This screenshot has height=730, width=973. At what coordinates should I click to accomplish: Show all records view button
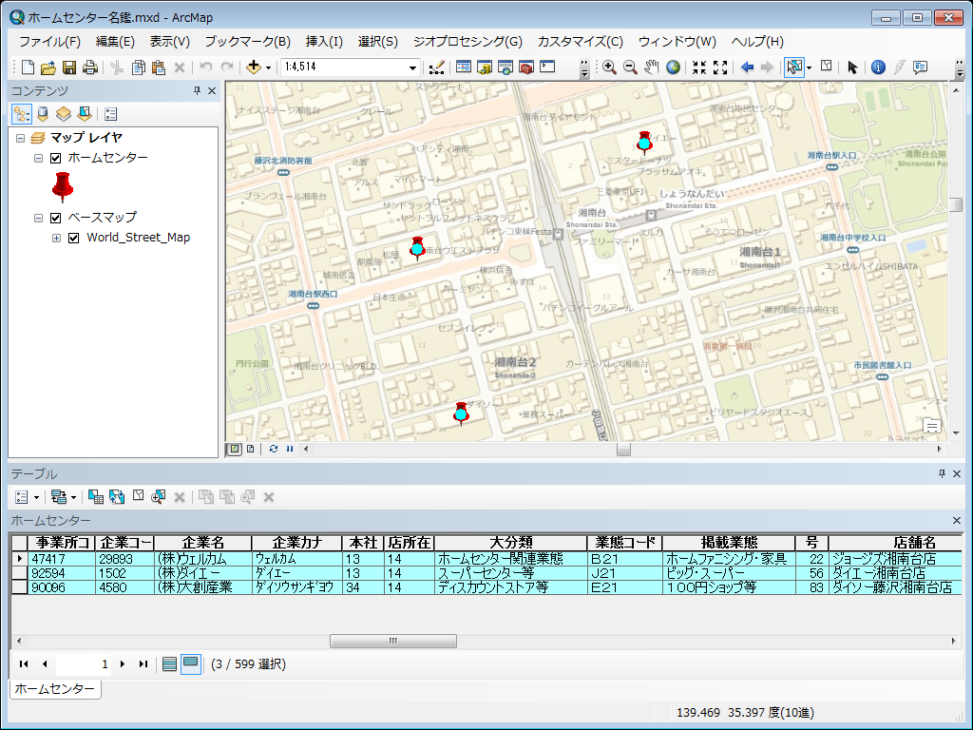(169, 663)
